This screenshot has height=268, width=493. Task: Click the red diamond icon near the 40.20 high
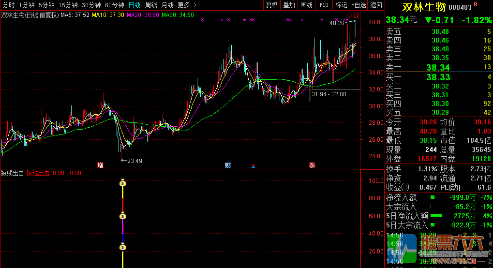tap(349, 15)
